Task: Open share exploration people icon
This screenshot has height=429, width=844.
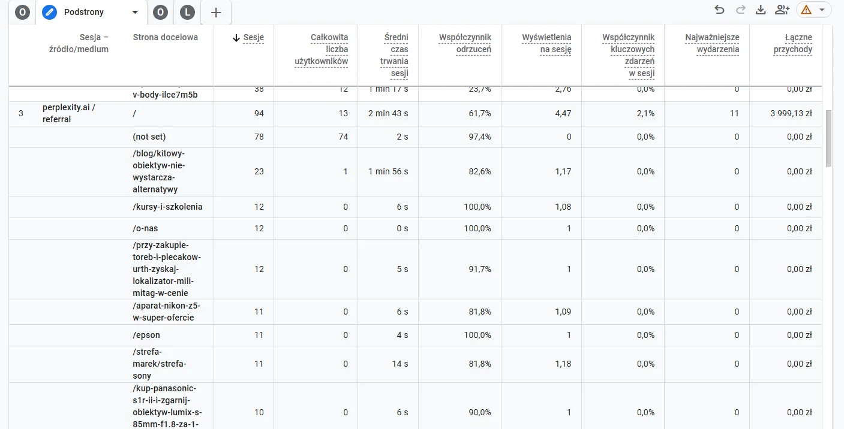Action: (x=782, y=10)
